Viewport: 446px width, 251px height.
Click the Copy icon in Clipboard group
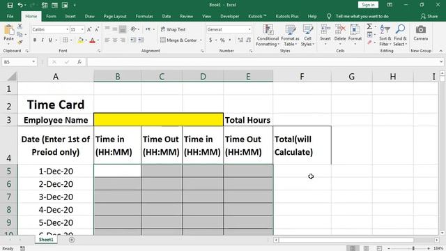click(x=20, y=34)
